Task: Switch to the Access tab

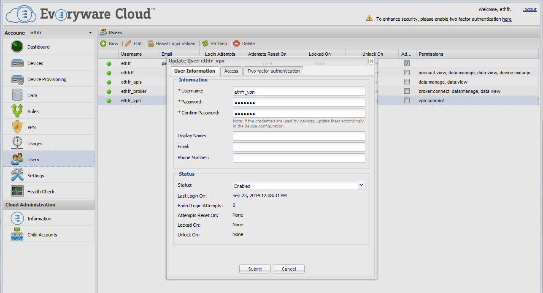Action: pos(231,71)
